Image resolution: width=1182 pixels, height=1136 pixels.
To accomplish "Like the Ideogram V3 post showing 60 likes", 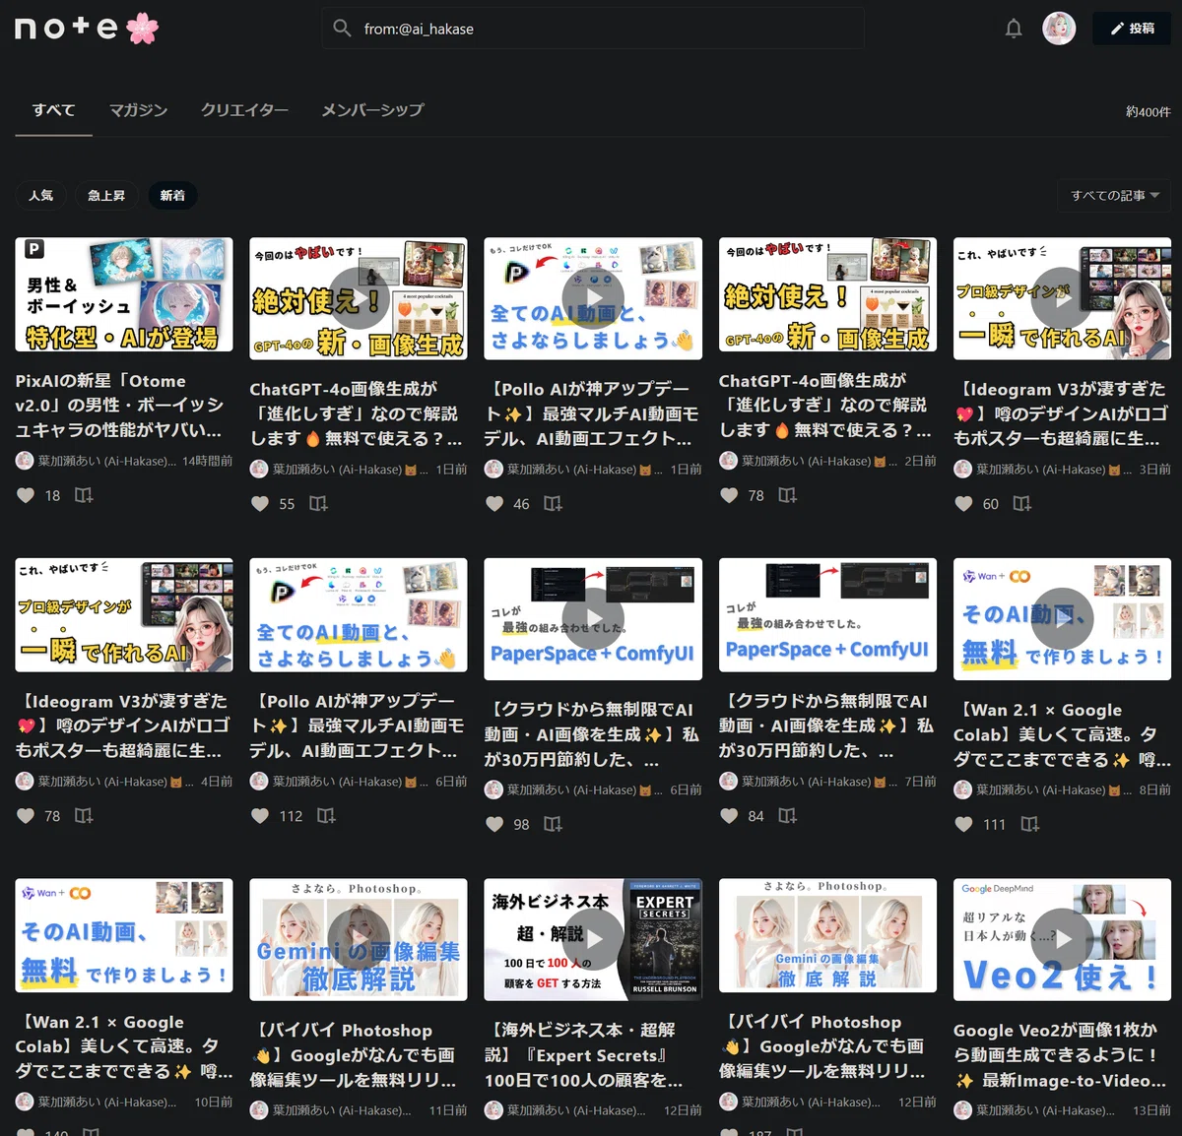I will click(963, 503).
